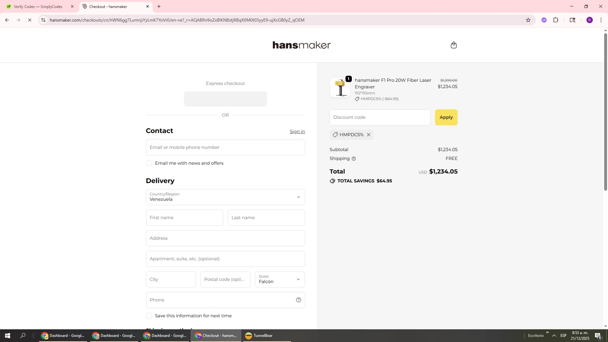Image resolution: width=608 pixels, height=342 pixels.
Task: Close the Checkout hansmaker tab
Action: pos(148,6)
